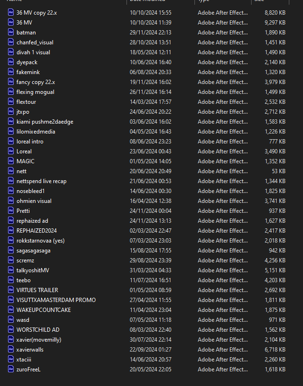The height and width of the screenshot is (386, 303).
Task: Click the date modified of xavierwalls
Action: 151,349
